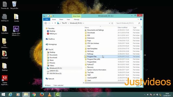Select the Program Files (x86) folder

[x=94, y=59]
